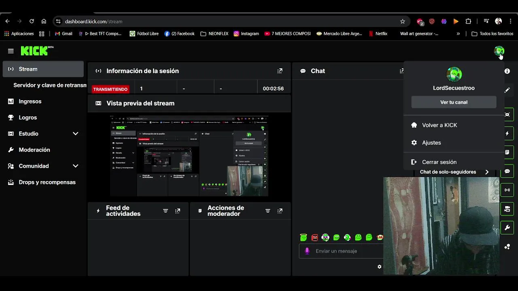This screenshot has width=518, height=291.
Task: Toggle the camera preview panel button
Action: [507, 209]
